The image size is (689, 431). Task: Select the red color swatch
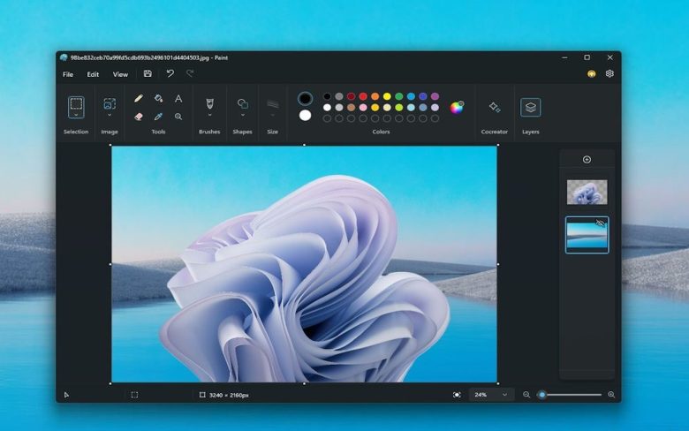click(363, 96)
